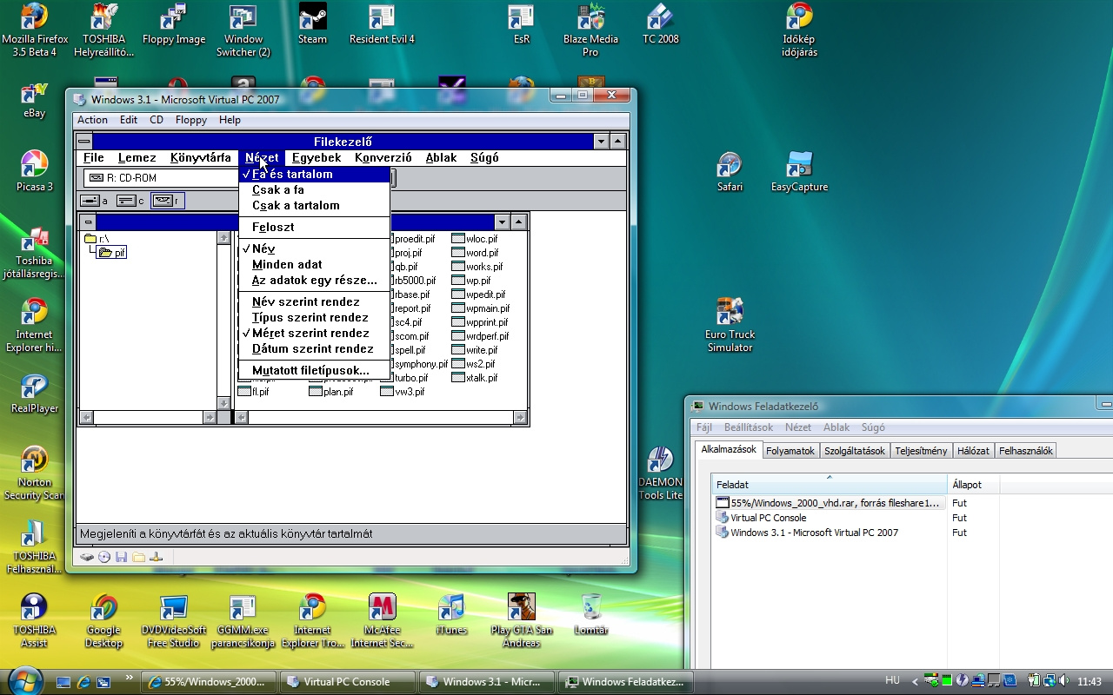Switch to Folyamatok tab in Feladatkezelő
This screenshot has width=1113, height=695.
(790, 451)
